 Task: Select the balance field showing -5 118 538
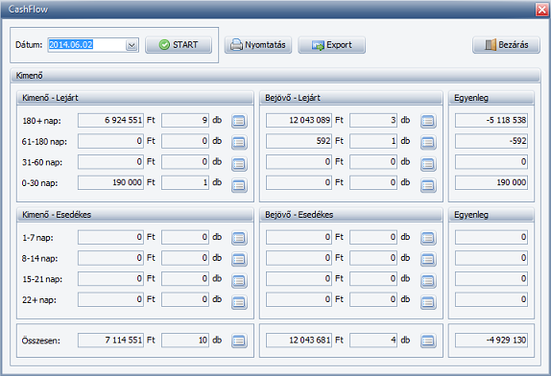point(491,121)
